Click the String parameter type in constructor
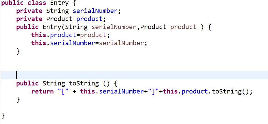Image resolution: width=268 pixels, height=124 pixels. pyautogui.click(x=78, y=27)
